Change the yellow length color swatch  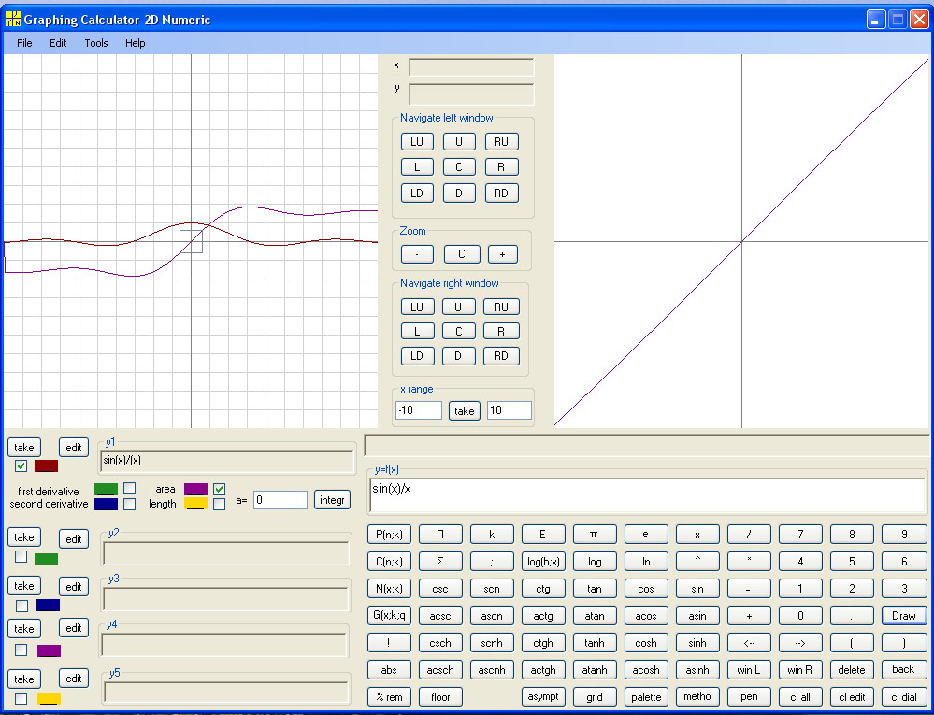click(x=195, y=505)
